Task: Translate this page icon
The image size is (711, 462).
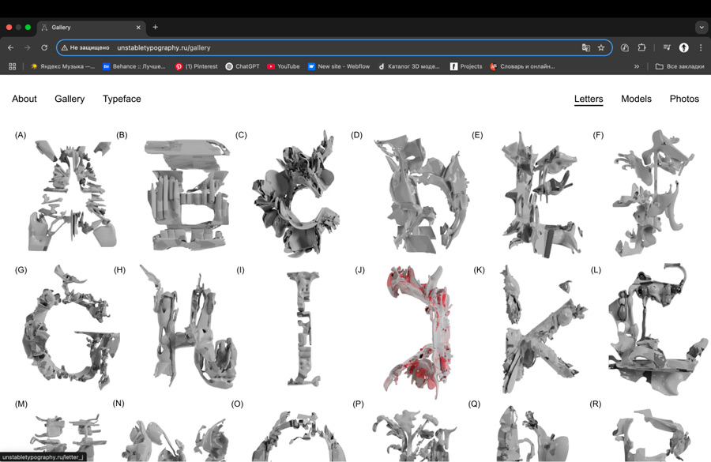Action: tap(586, 47)
